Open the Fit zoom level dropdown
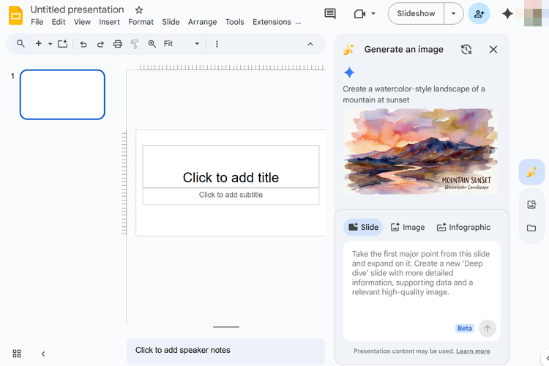The image size is (549, 366). tap(181, 44)
